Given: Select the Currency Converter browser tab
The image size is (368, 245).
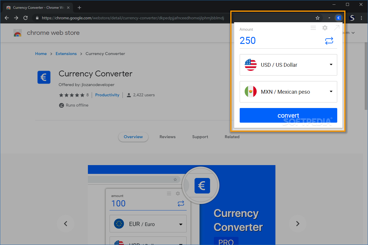Looking at the screenshot, I should [x=38, y=8].
